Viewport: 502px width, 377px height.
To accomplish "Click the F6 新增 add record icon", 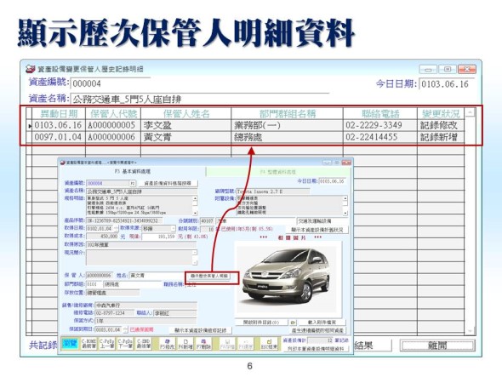I will click(185, 344).
